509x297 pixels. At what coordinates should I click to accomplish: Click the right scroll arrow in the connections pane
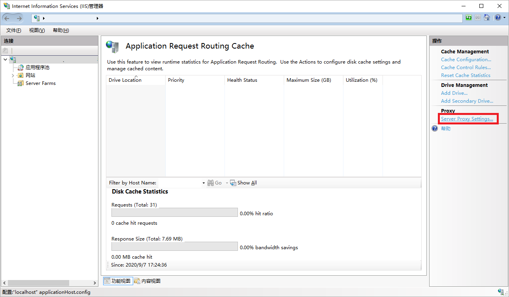point(95,283)
